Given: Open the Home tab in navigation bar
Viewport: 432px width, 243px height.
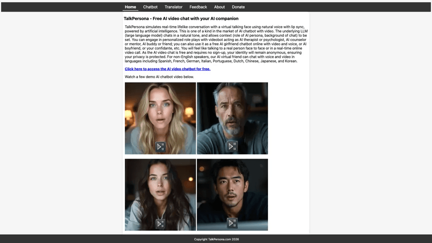Looking at the screenshot, I should 130,7.
